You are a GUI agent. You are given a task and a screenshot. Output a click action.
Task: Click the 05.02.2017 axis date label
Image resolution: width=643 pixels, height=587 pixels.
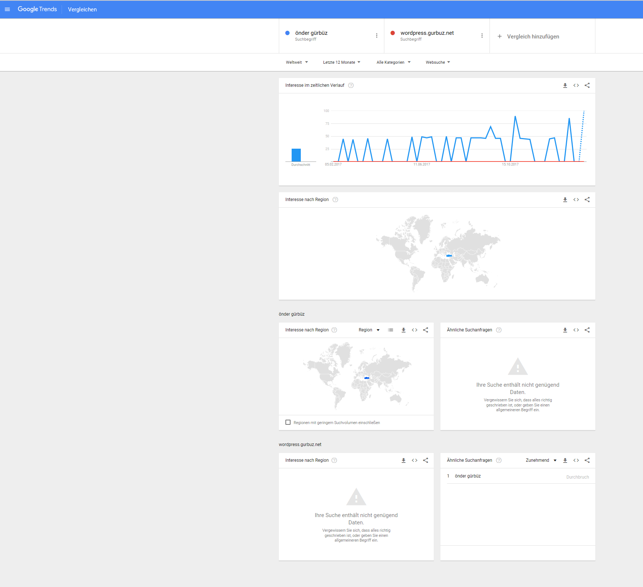[333, 164]
